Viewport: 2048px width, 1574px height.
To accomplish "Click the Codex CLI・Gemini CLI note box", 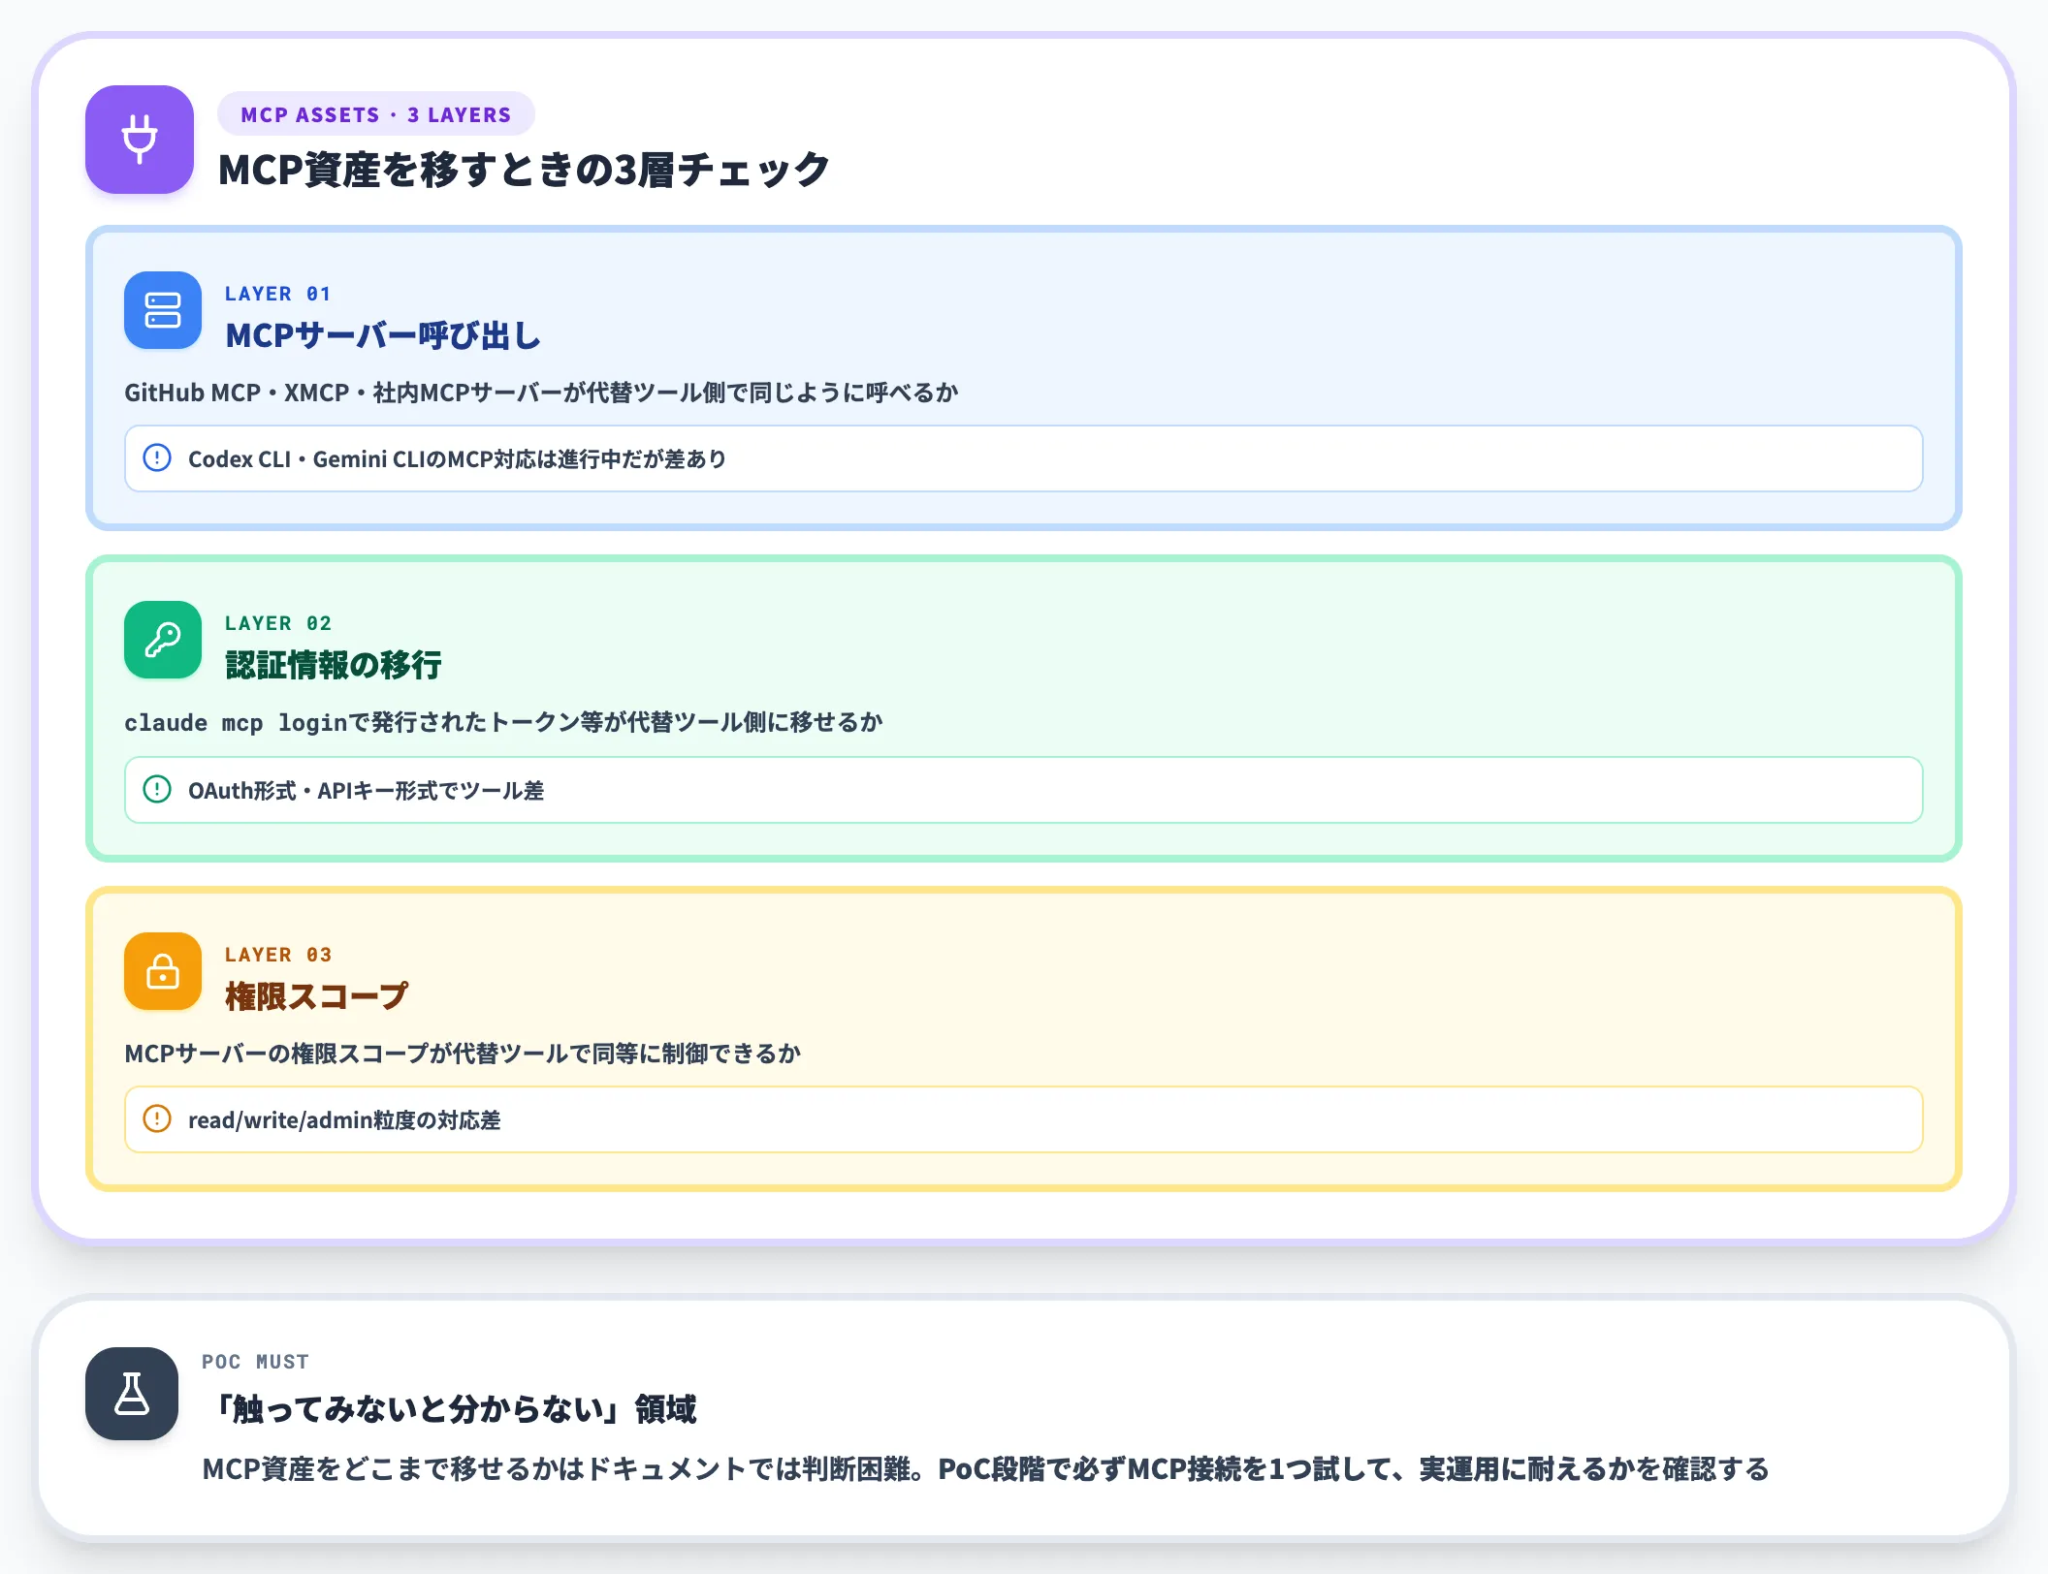I will pos(1024,458).
